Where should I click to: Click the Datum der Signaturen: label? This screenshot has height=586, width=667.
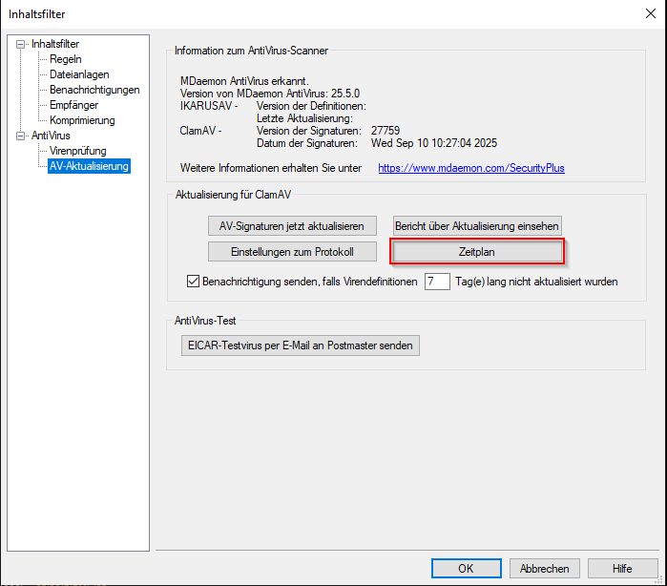pyautogui.click(x=307, y=143)
